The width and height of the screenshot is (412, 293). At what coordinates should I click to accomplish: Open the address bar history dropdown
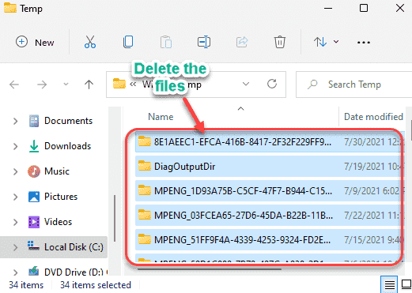point(246,84)
